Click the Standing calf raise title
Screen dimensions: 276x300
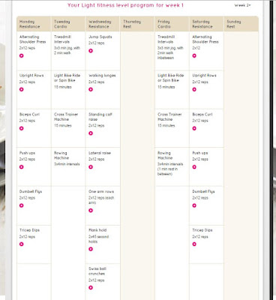coord(100,117)
